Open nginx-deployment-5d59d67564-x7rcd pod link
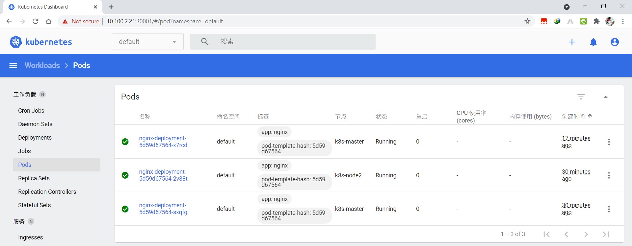 tap(163, 142)
